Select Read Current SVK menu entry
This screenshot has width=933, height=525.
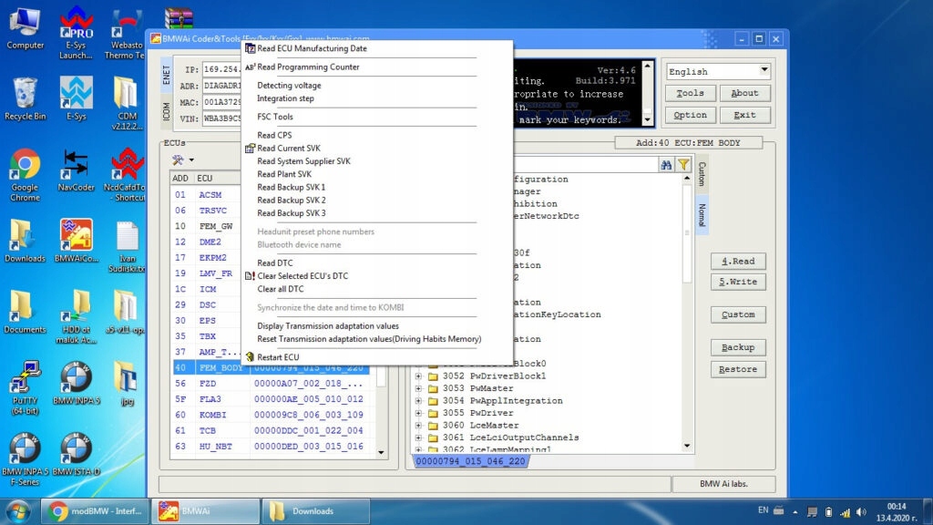click(288, 149)
